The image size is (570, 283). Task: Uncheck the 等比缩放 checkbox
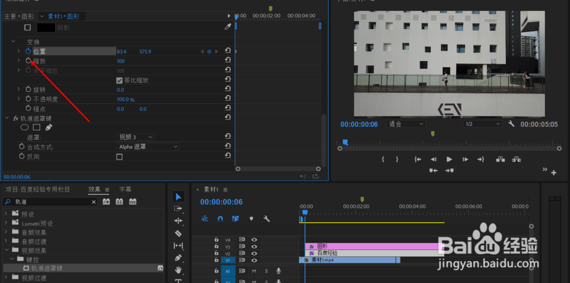[119, 80]
